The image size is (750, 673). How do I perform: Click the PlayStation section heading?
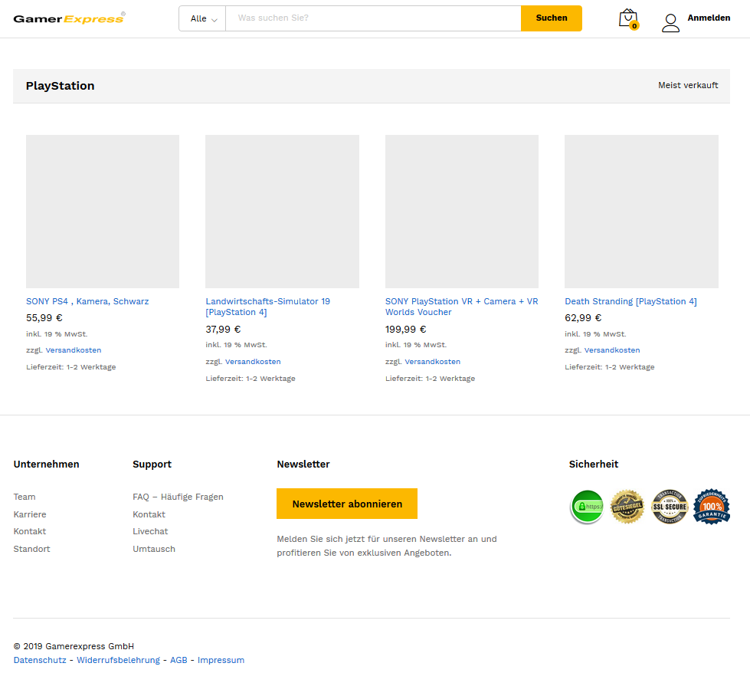[x=61, y=86]
